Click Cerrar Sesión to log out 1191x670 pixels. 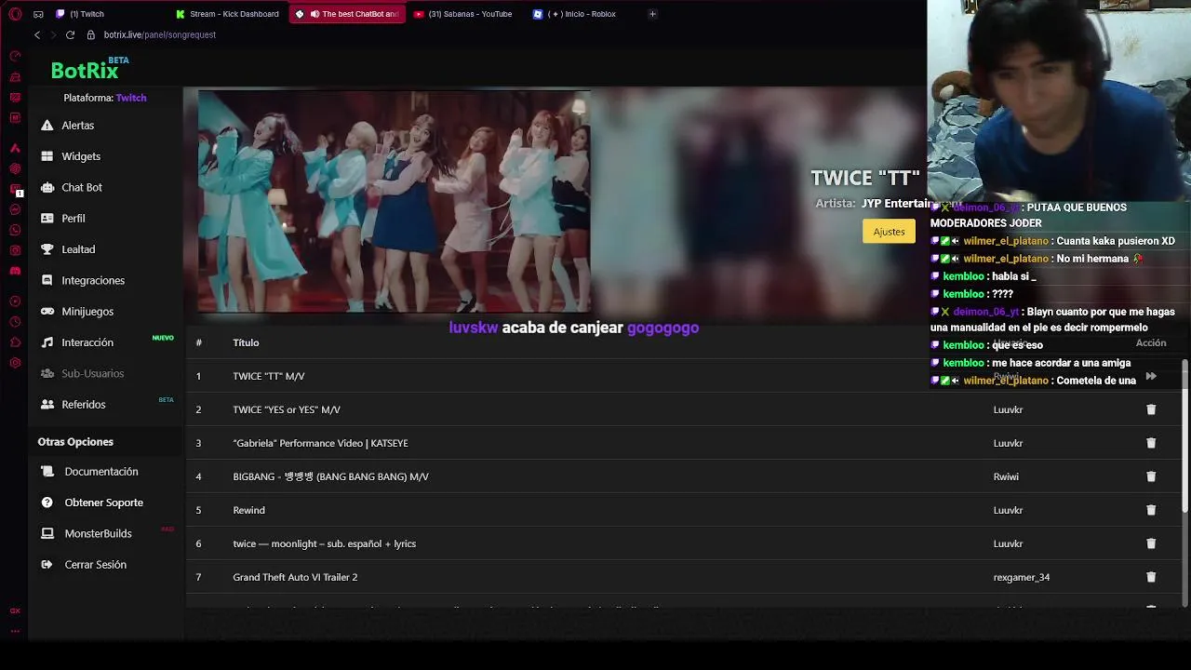(95, 565)
